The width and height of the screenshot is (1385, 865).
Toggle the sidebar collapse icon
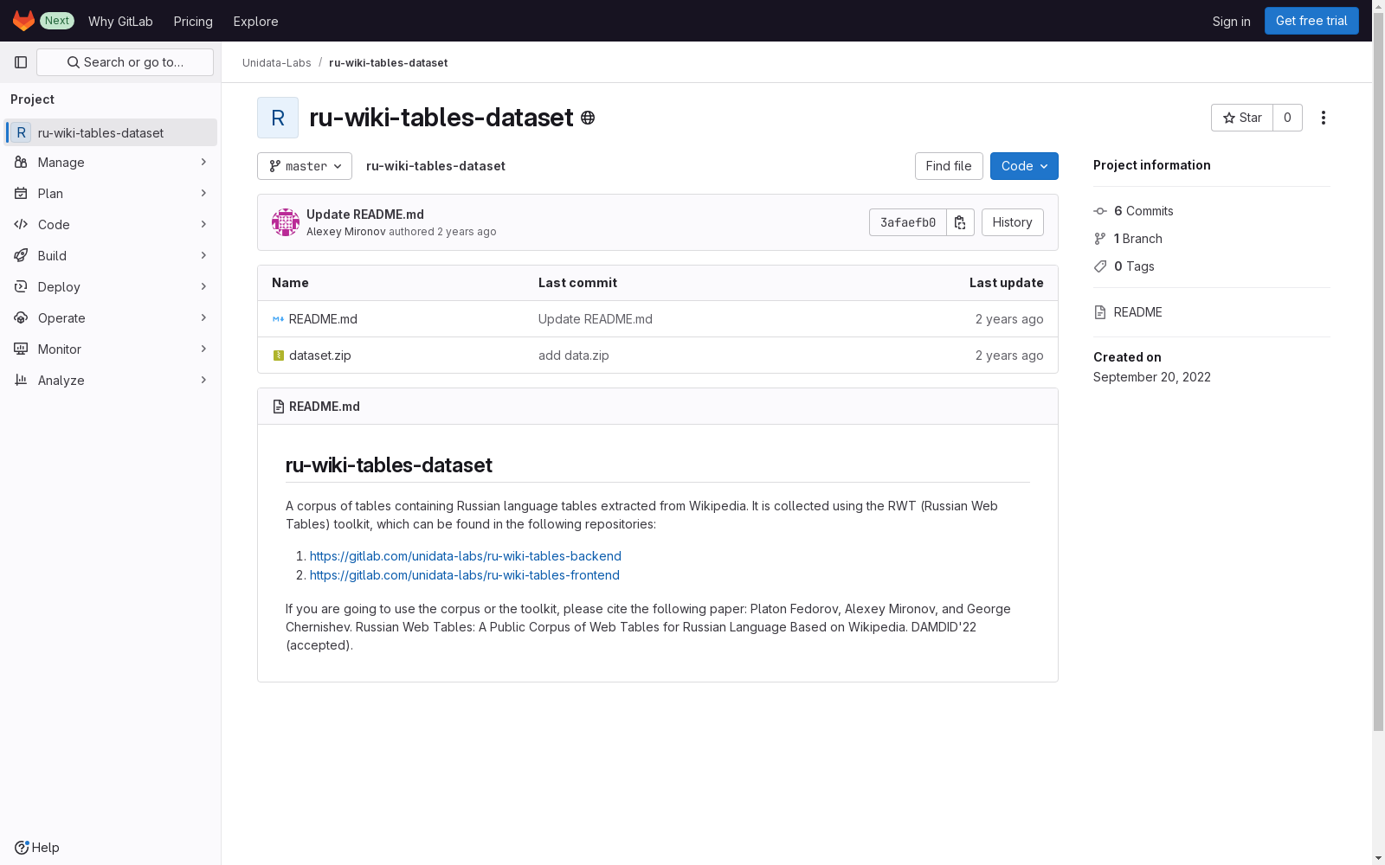click(21, 62)
